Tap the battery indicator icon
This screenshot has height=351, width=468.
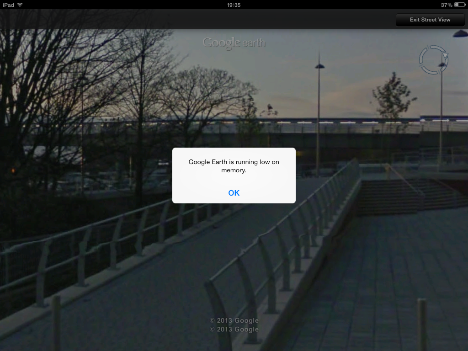point(460,5)
